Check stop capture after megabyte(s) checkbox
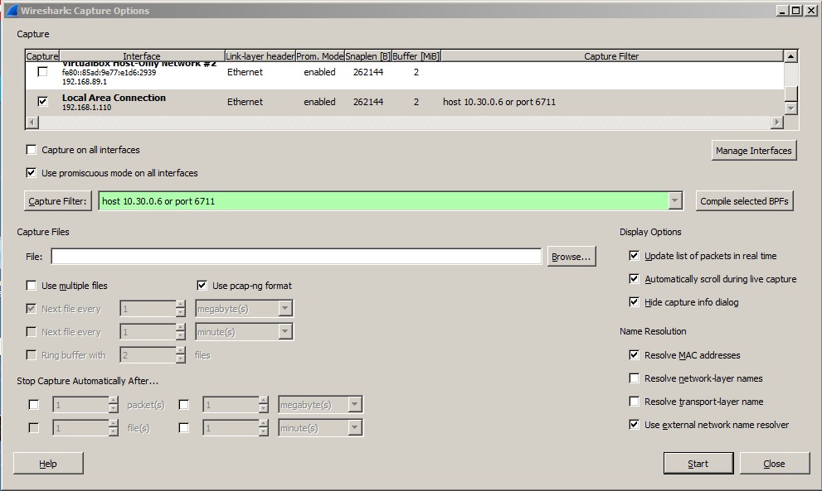This screenshot has width=822, height=491. [184, 405]
